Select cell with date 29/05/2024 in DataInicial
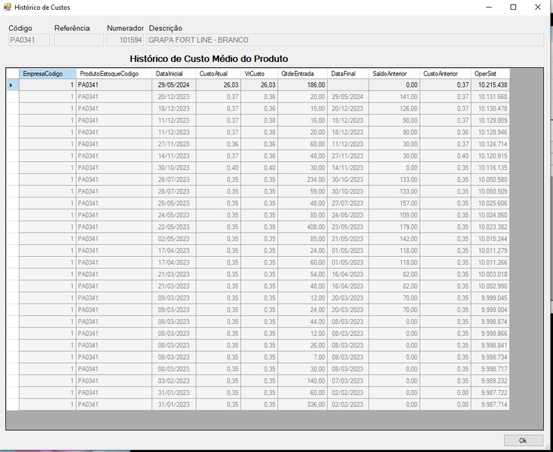 pyautogui.click(x=174, y=85)
